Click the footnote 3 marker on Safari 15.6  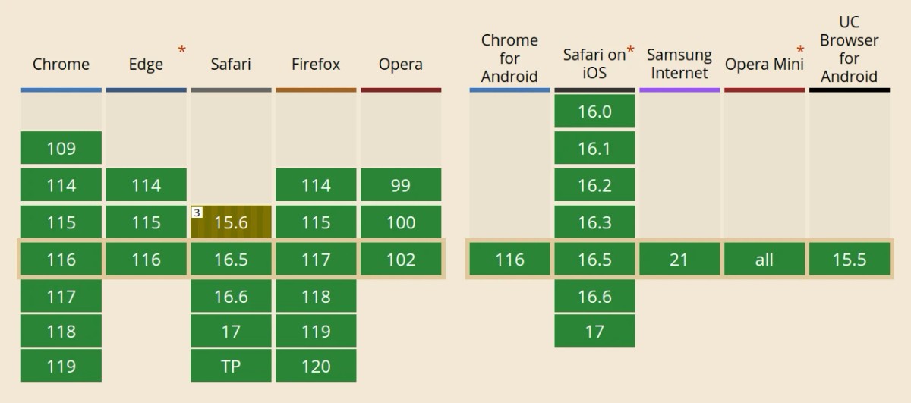point(197,213)
